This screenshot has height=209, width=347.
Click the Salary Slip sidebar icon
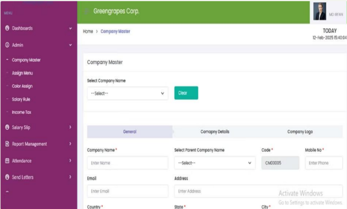[x=7, y=127]
